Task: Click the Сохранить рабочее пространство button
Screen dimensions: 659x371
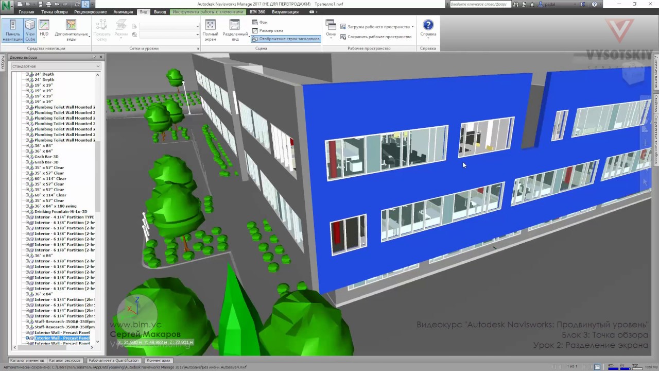Action: 375,37
